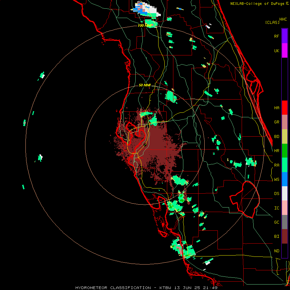Click the red HA color swatch
Screen dimensions: 290x290
click(285, 108)
